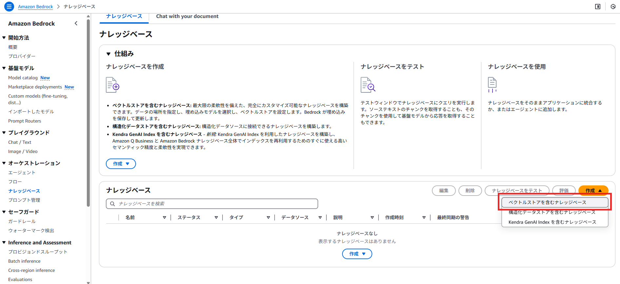Screen dimensions: 620x284
Task: Sort by the 作成時刻 column arrow
Action: 424,218
